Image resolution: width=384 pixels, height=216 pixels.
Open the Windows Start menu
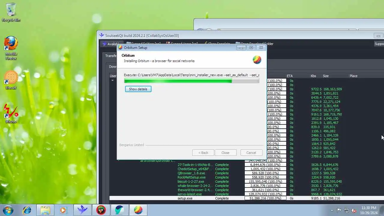(8, 210)
